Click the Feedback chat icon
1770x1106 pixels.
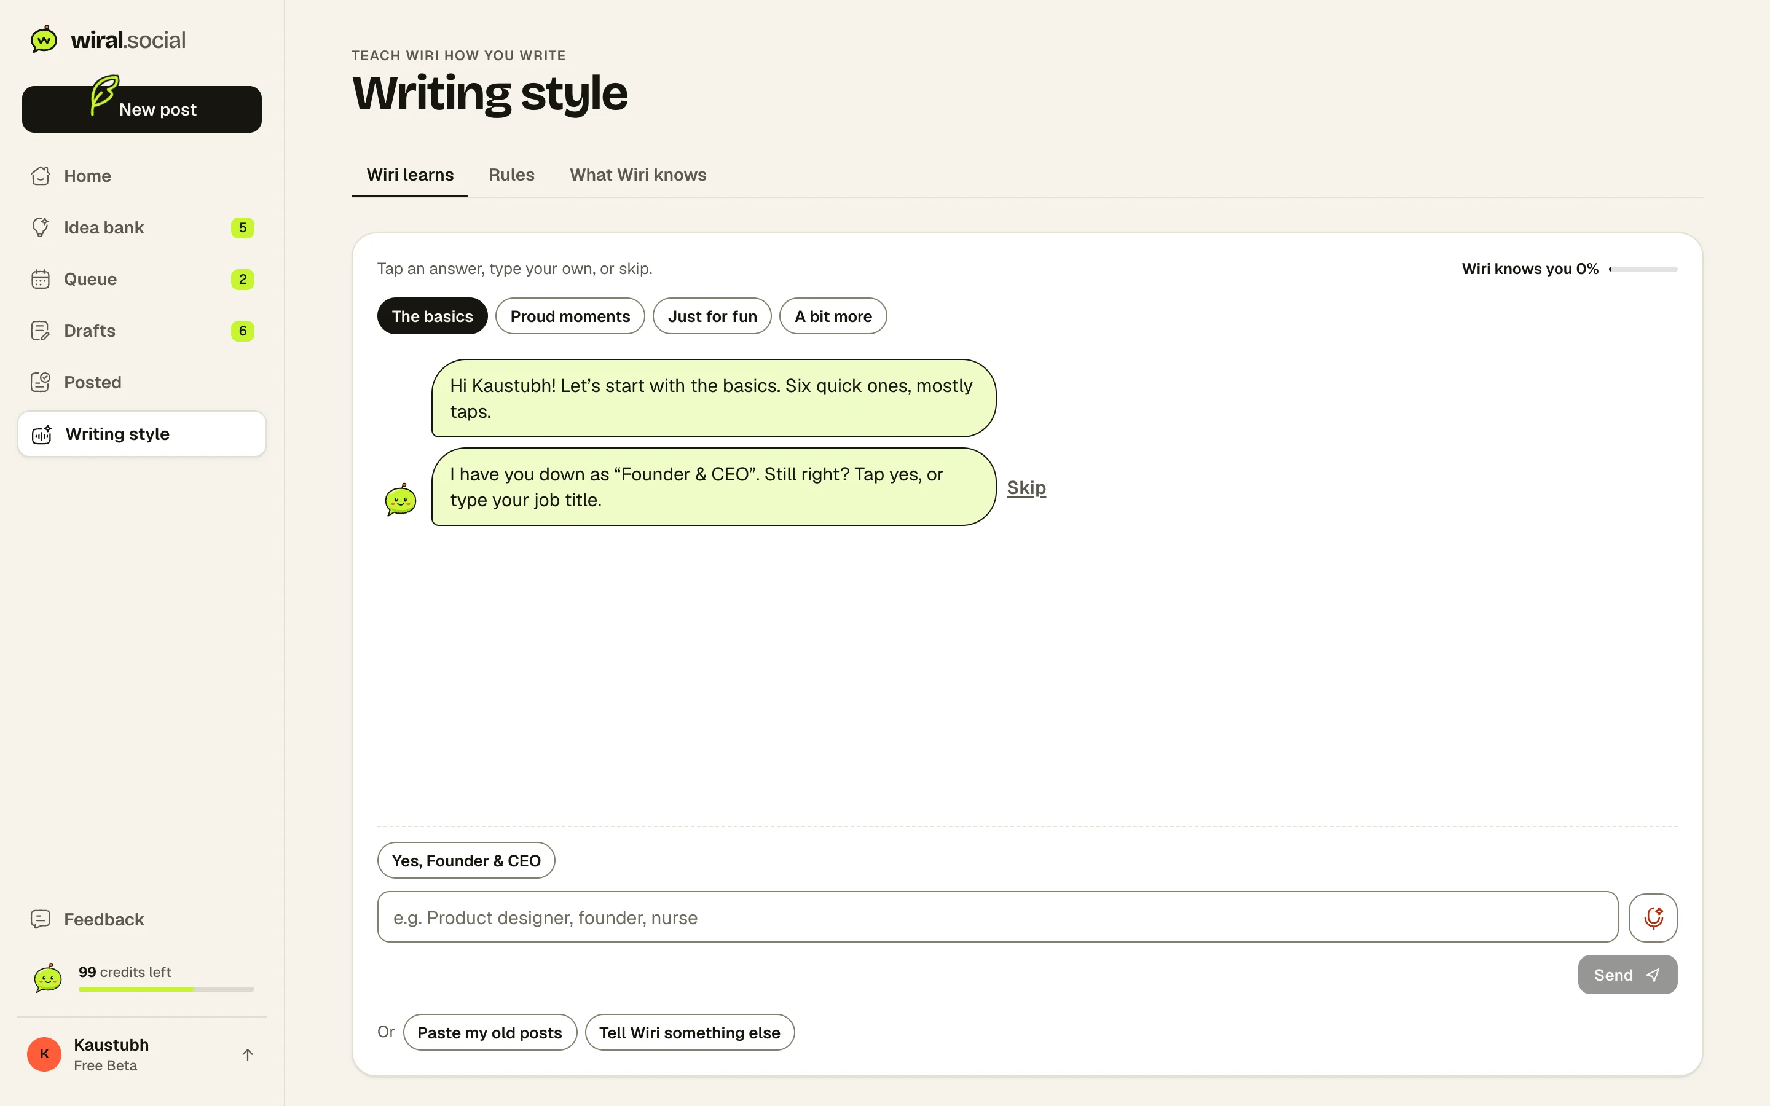[41, 919]
